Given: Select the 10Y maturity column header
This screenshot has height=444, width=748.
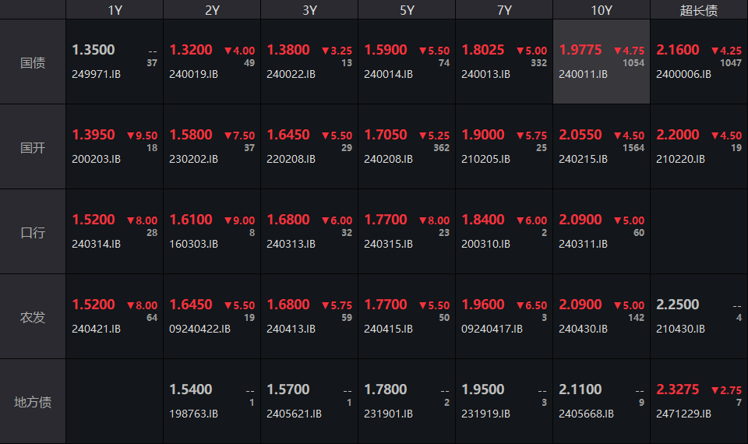Looking at the screenshot, I should click(x=602, y=10).
